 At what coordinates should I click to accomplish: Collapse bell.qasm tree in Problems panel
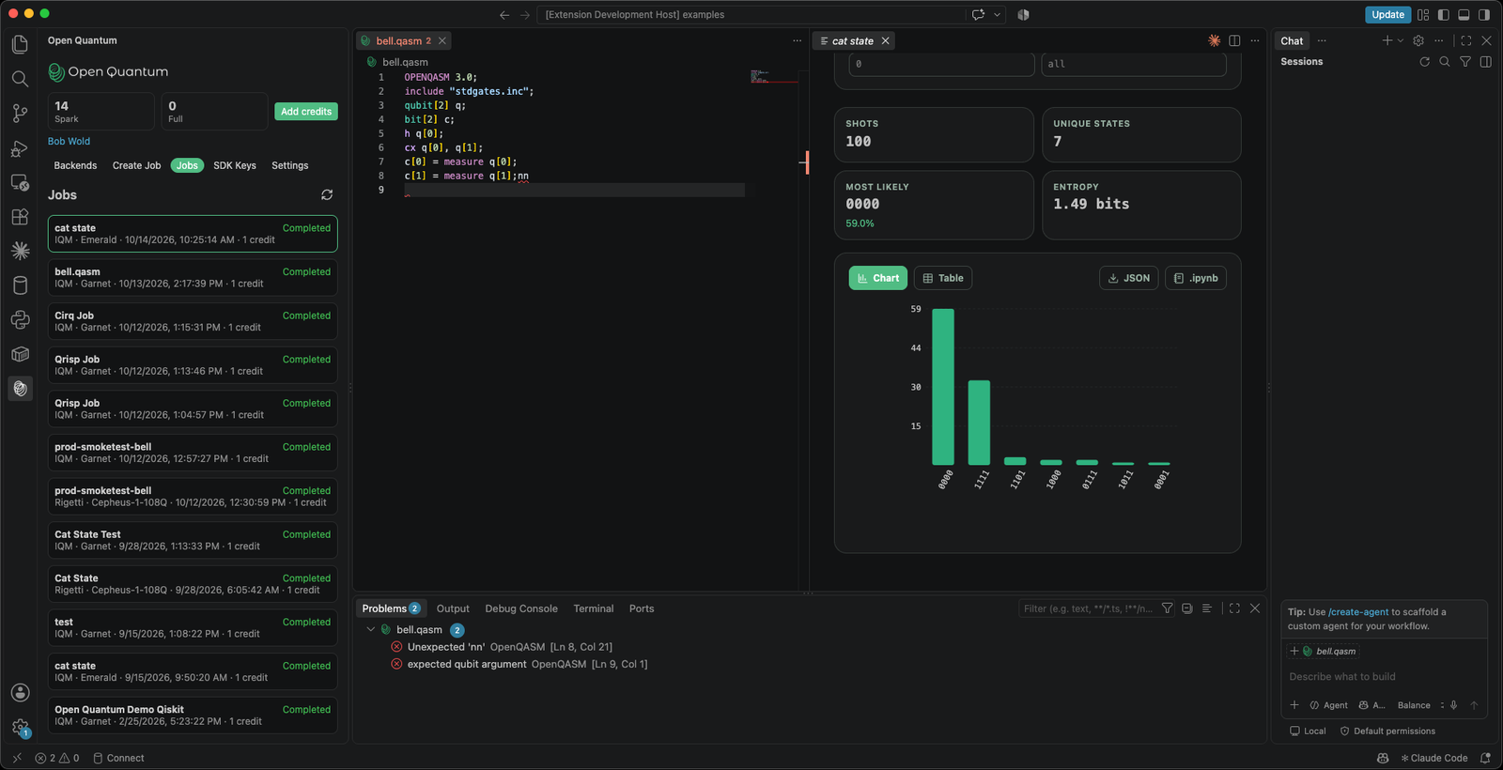371,630
